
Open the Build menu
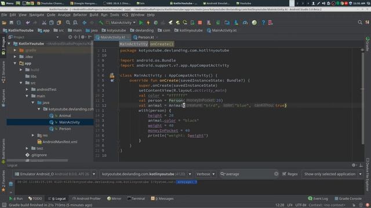point(94,15)
